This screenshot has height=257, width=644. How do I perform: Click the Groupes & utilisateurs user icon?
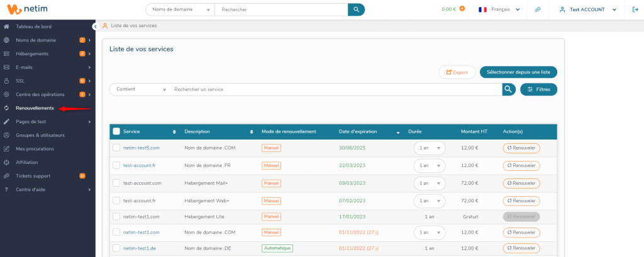(x=6, y=135)
